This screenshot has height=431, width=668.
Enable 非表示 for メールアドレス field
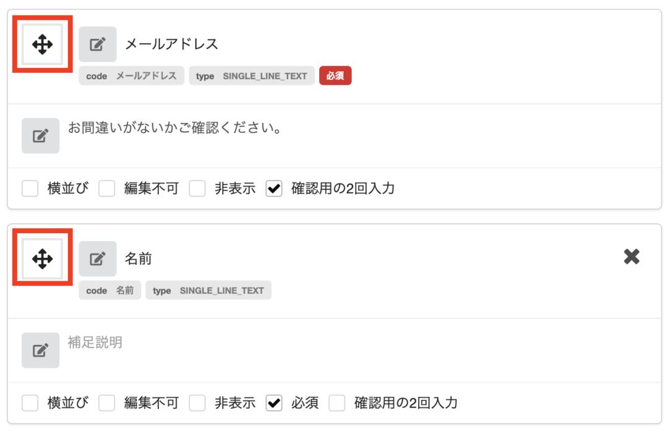coord(197,188)
